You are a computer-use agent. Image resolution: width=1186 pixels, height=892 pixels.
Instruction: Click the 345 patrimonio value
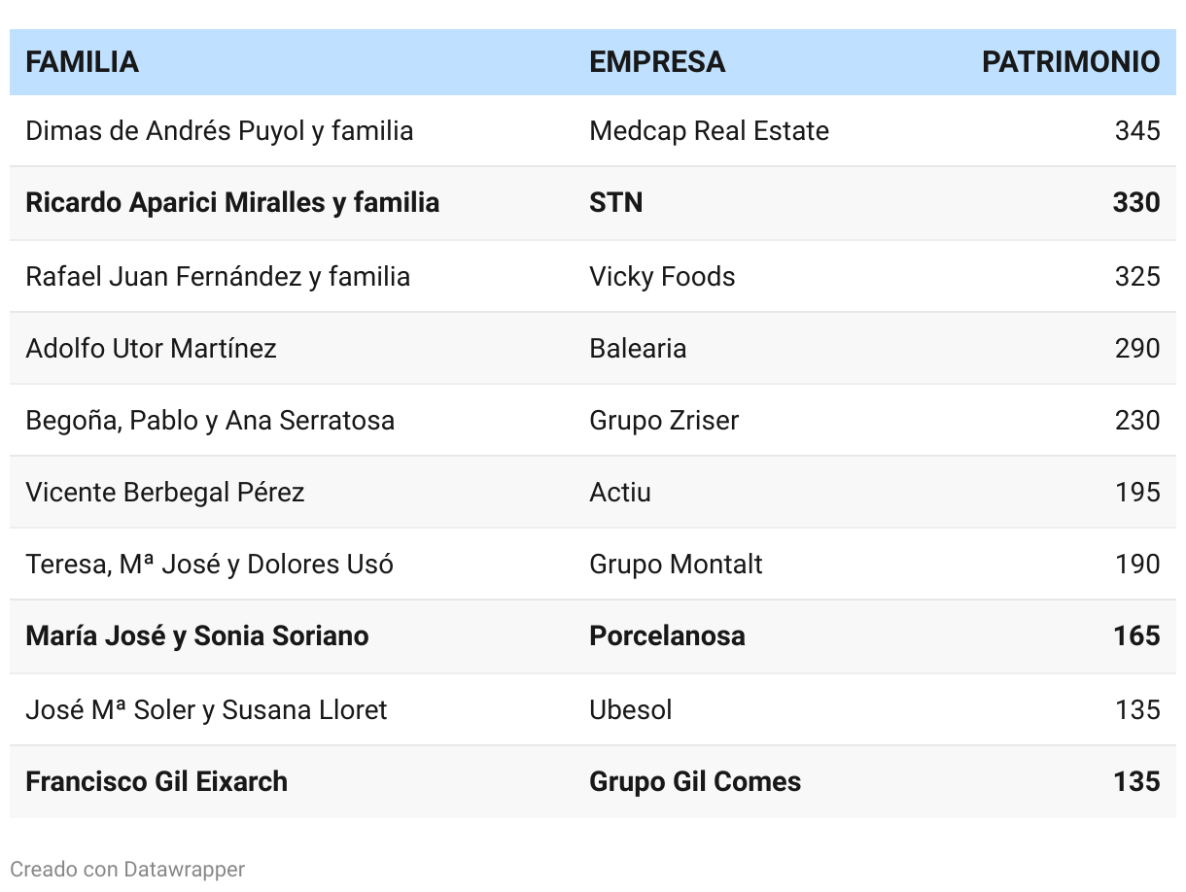click(1137, 131)
